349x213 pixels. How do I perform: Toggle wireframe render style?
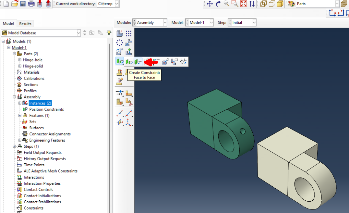pos(263,4)
